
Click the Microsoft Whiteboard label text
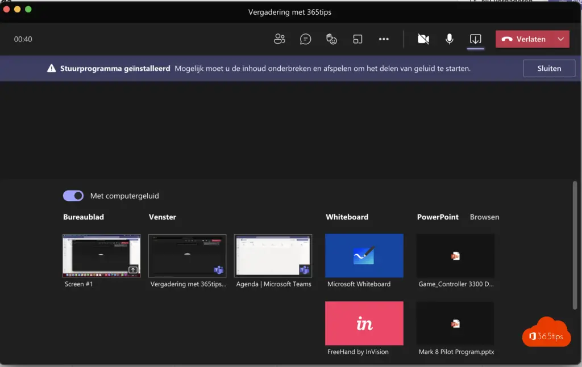pos(359,284)
